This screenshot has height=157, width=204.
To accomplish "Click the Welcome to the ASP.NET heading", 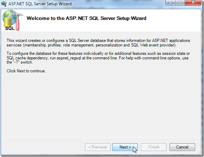I will 87,18.
